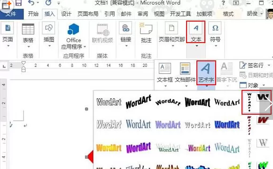Switch to the 视图 tab

pyautogui.click(x=159, y=14)
